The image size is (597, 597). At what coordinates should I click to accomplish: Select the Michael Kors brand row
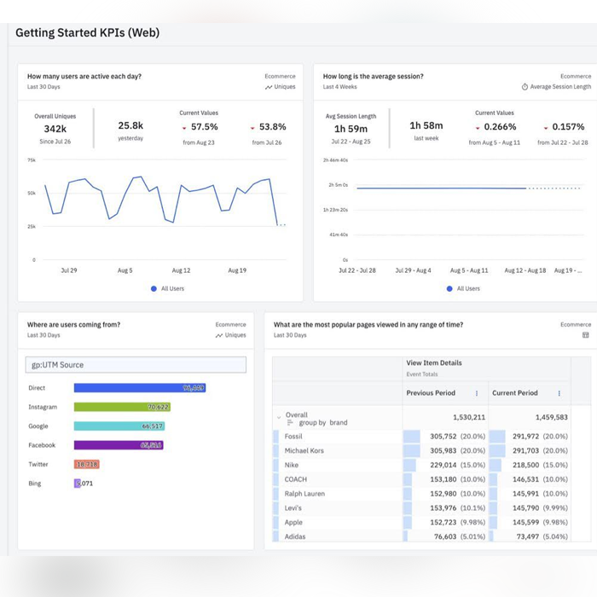(x=420, y=451)
